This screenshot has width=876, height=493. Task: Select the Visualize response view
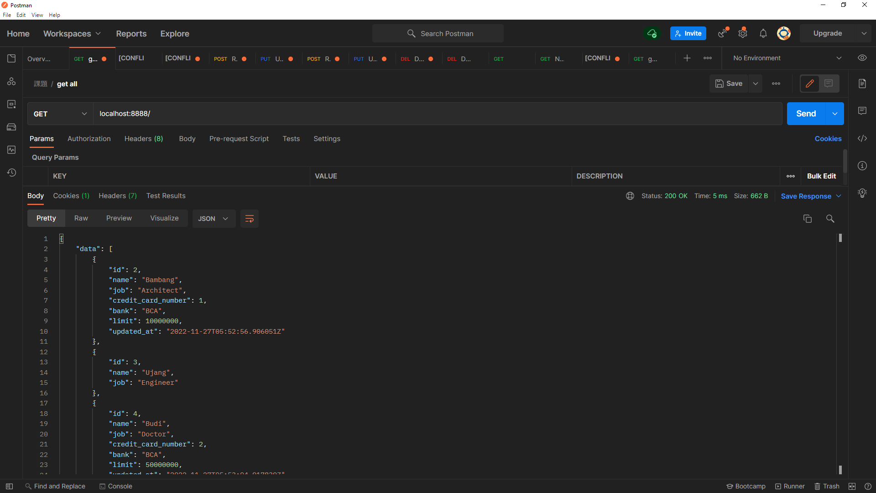164,218
